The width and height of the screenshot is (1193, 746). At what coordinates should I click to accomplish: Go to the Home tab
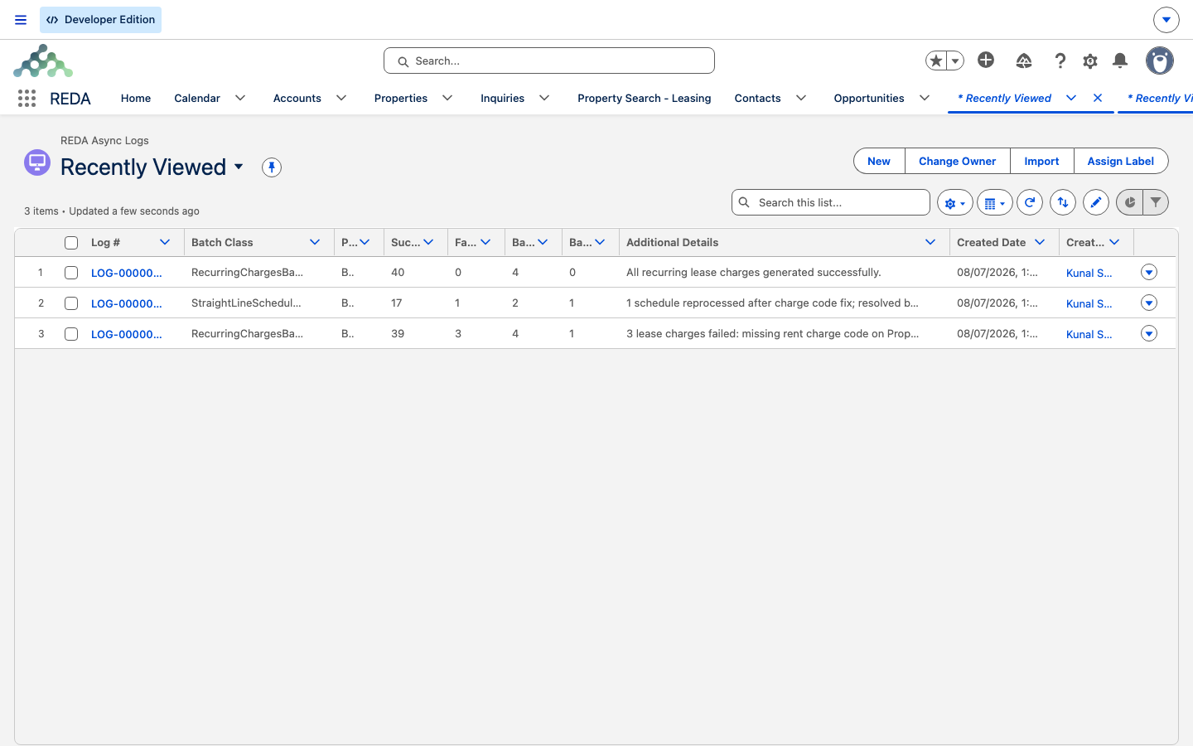136,98
